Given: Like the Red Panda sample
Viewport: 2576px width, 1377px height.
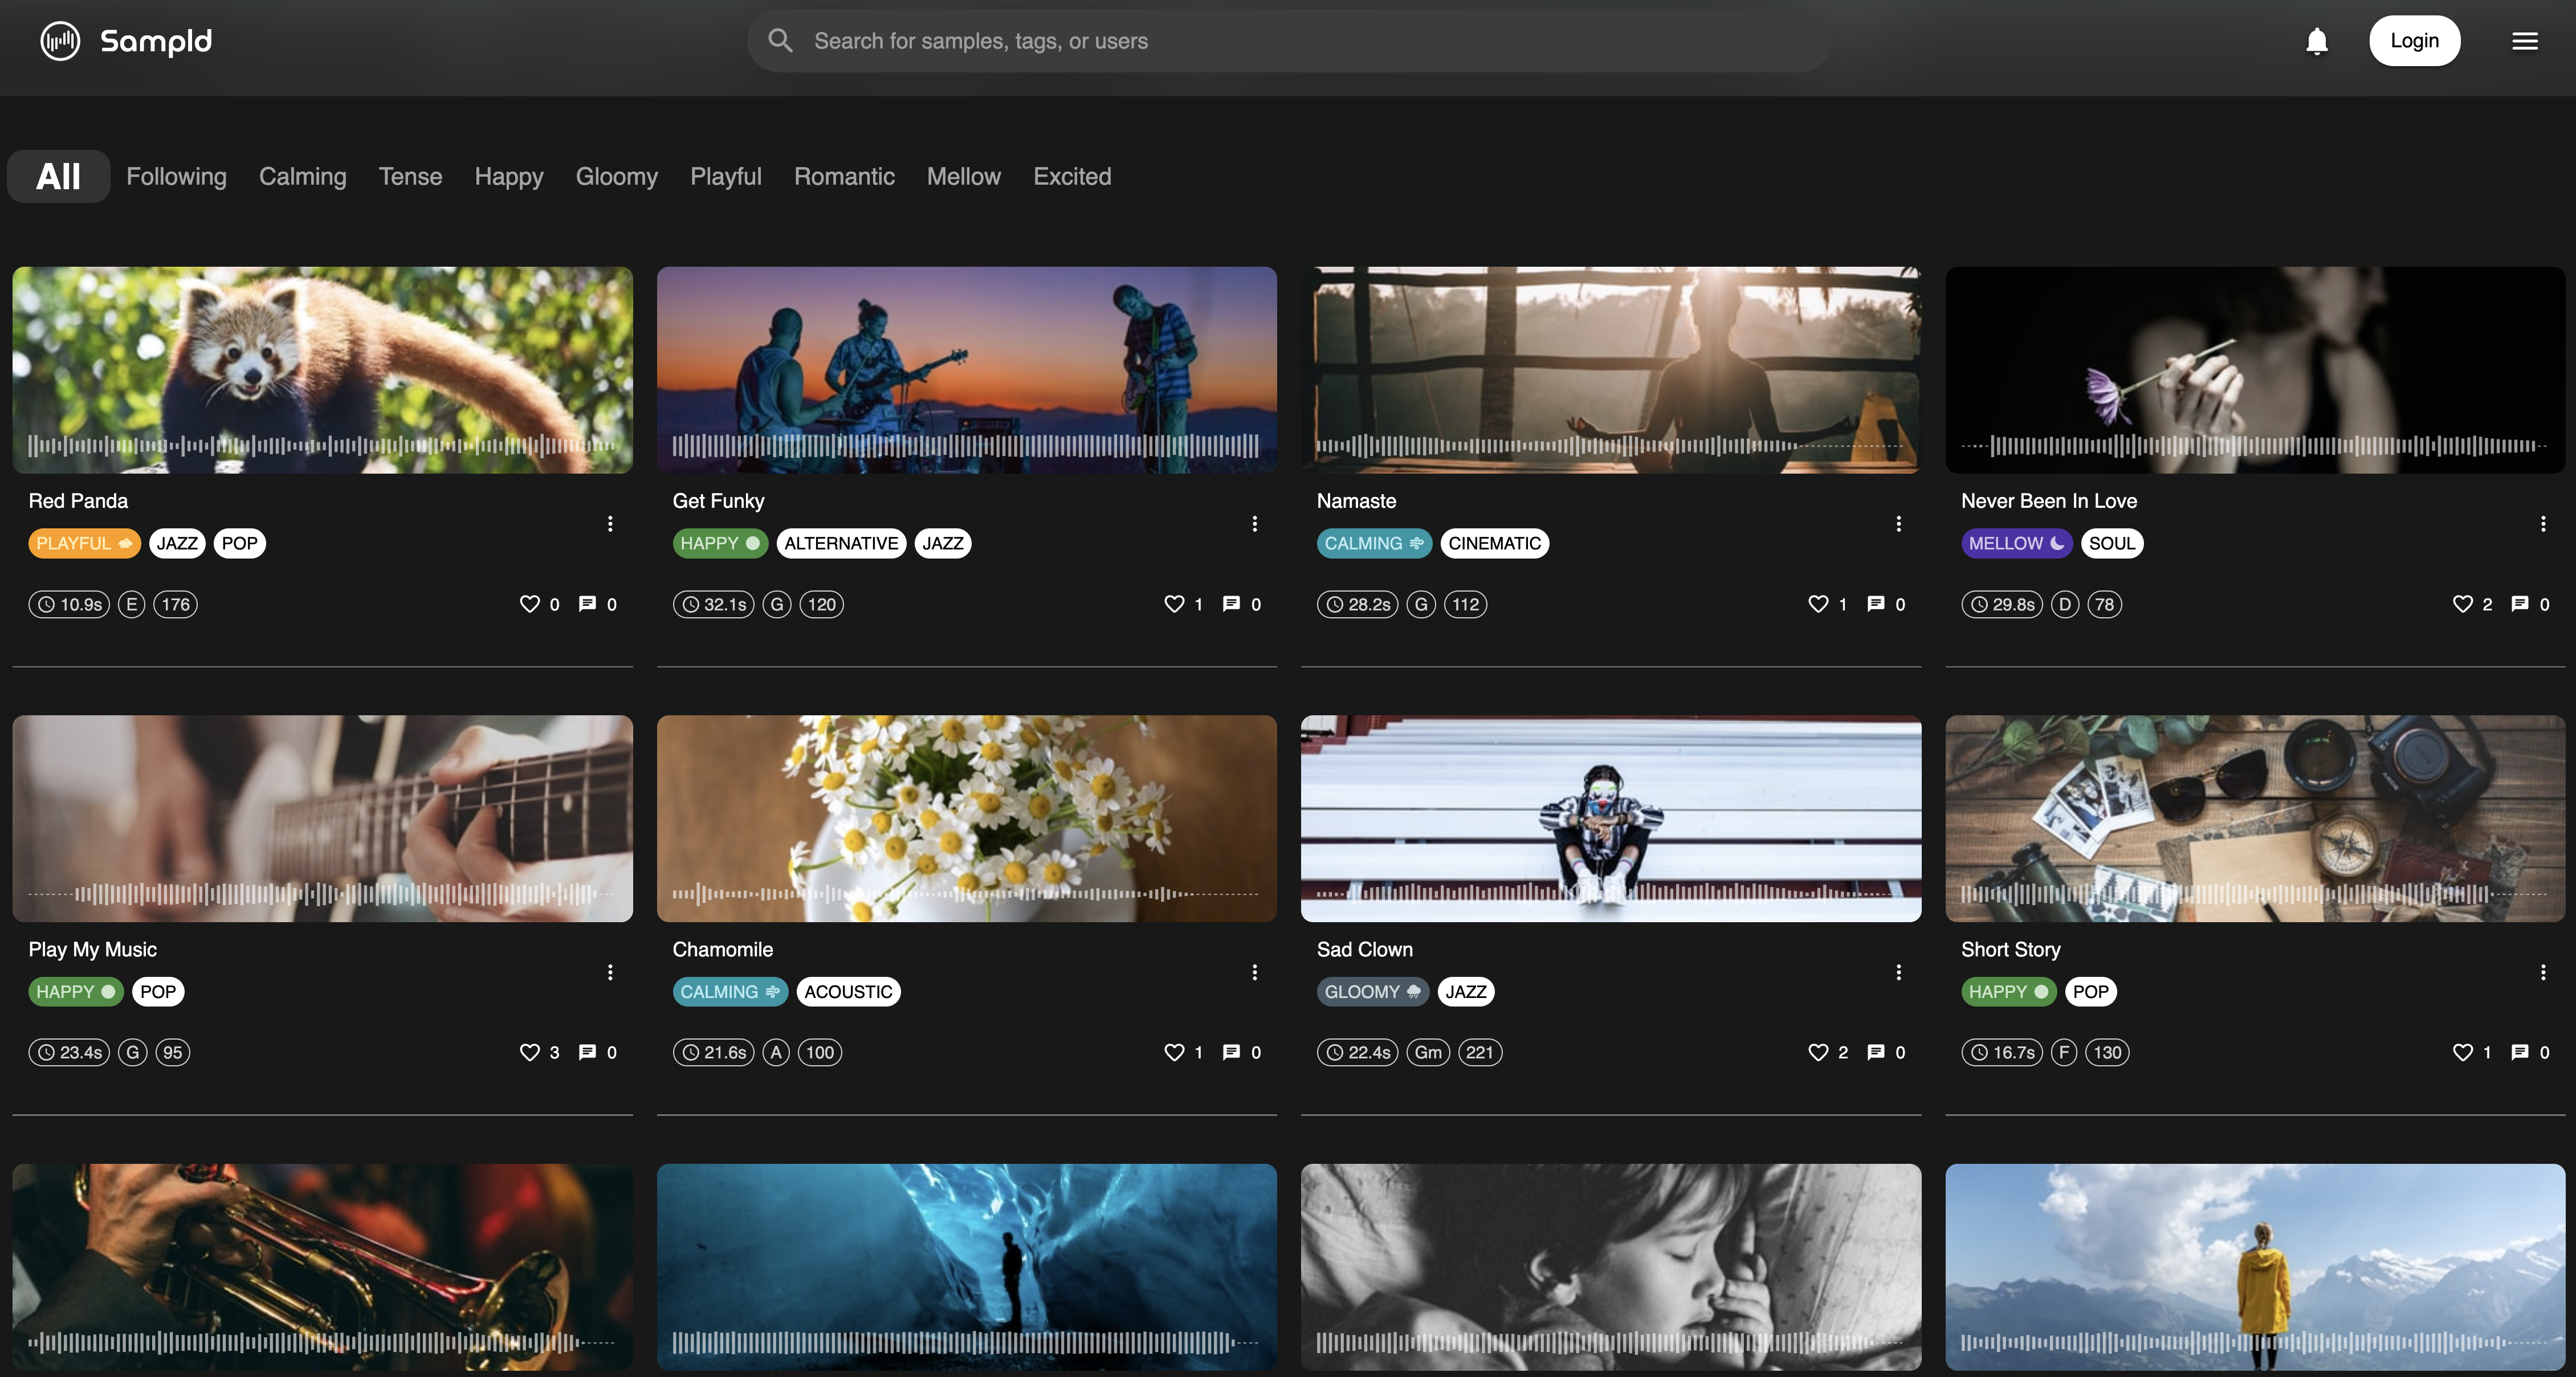Looking at the screenshot, I should pyautogui.click(x=529, y=604).
